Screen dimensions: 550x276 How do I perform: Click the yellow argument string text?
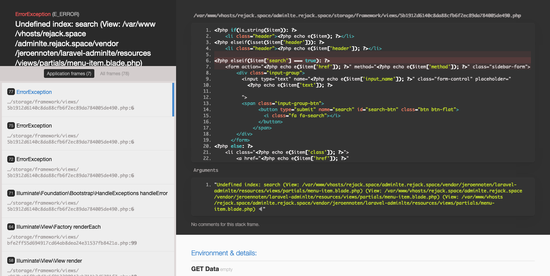368,197
